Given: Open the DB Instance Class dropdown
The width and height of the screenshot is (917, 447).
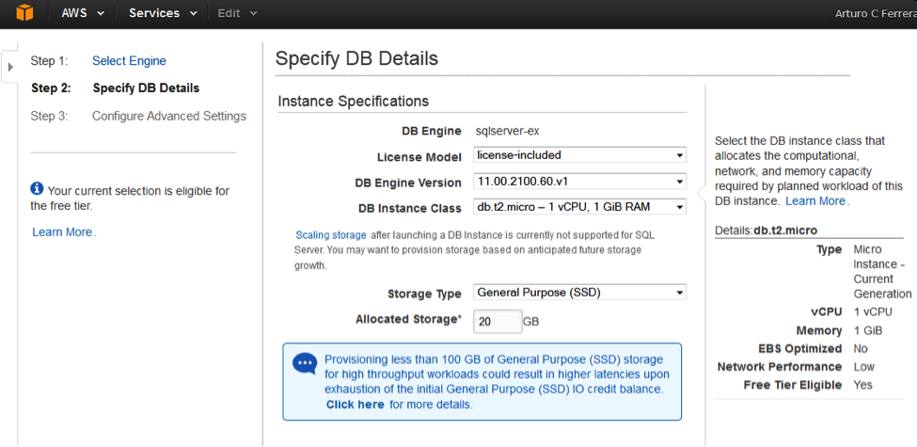Looking at the screenshot, I should tap(579, 206).
